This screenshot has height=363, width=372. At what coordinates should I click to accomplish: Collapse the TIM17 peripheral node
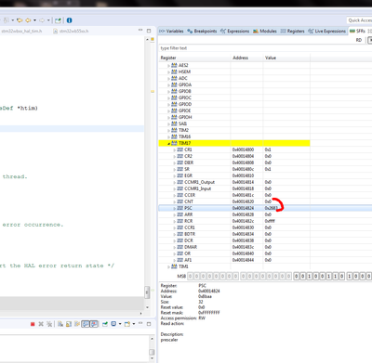tap(169, 143)
